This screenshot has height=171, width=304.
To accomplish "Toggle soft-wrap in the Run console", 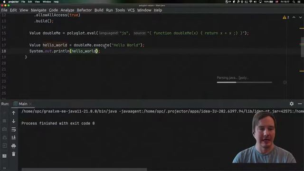I will pos(14,129).
